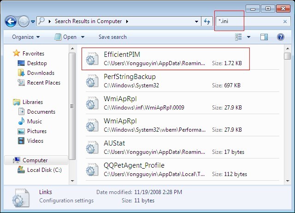Click the file list vertical scrollbar

pyautogui.click(x=288, y=116)
